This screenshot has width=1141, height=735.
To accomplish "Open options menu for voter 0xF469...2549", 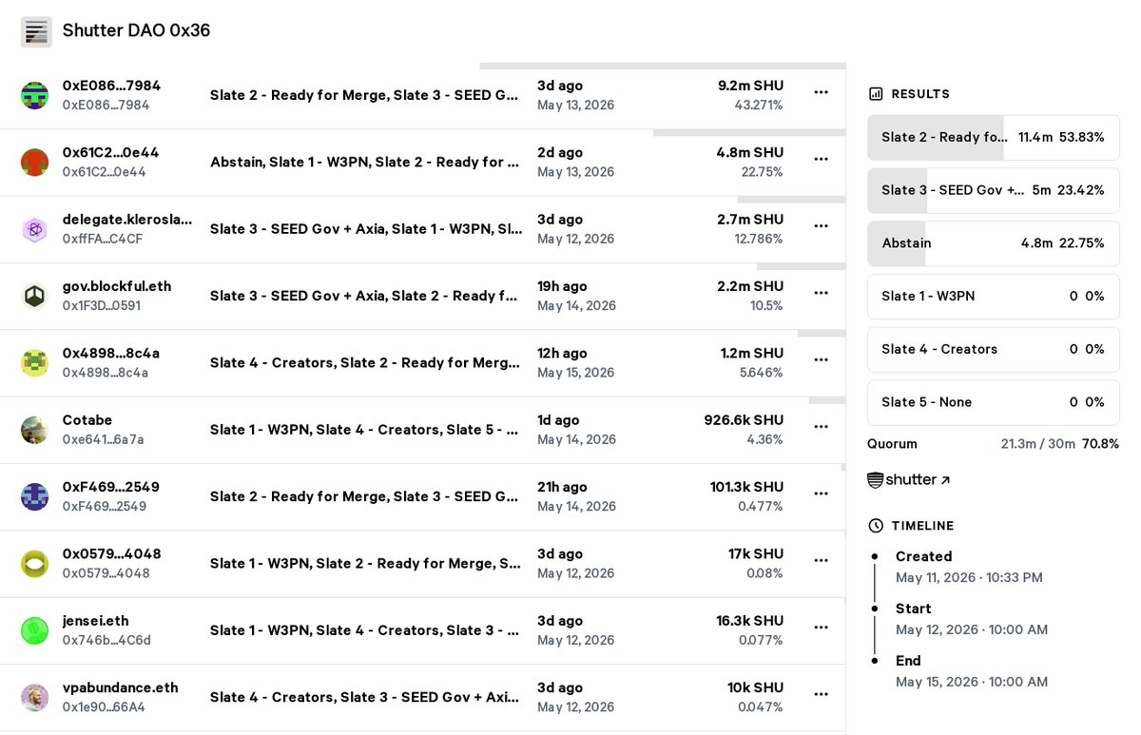I will [x=822, y=493].
